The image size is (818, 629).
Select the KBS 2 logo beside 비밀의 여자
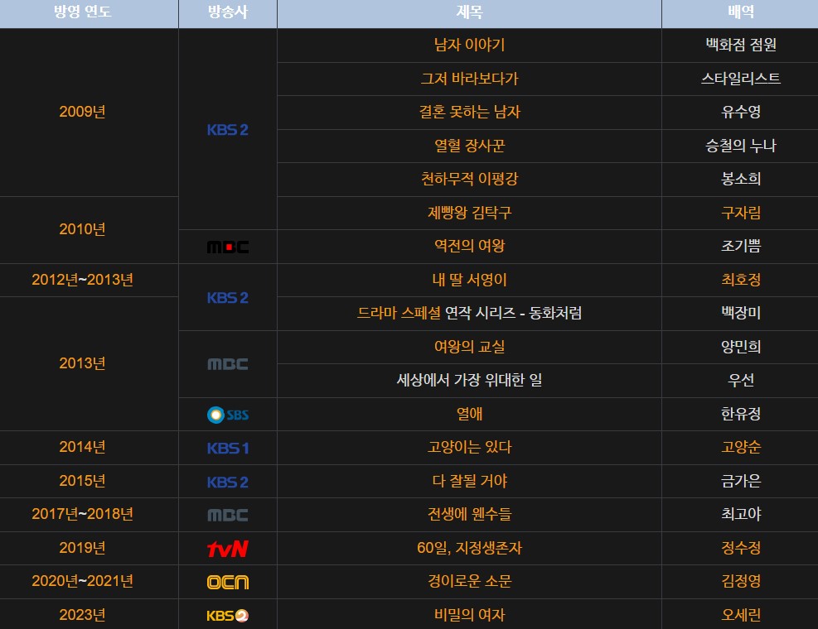(227, 615)
